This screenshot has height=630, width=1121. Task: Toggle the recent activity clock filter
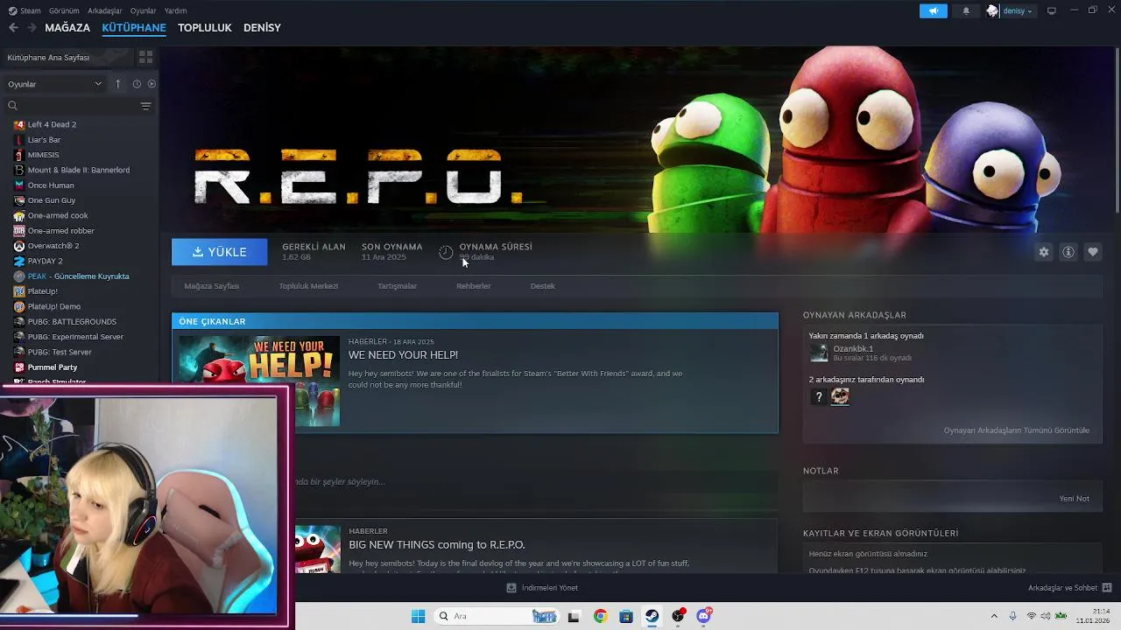137,84
